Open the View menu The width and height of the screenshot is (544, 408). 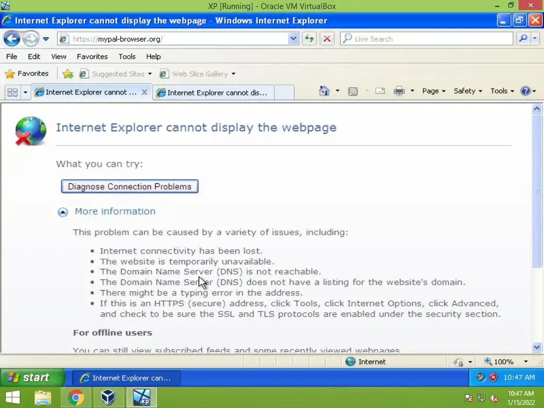58,56
